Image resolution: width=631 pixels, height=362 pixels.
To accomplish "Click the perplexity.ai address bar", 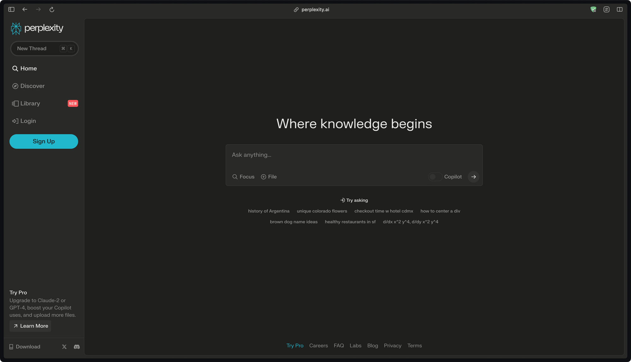I will click(x=311, y=9).
